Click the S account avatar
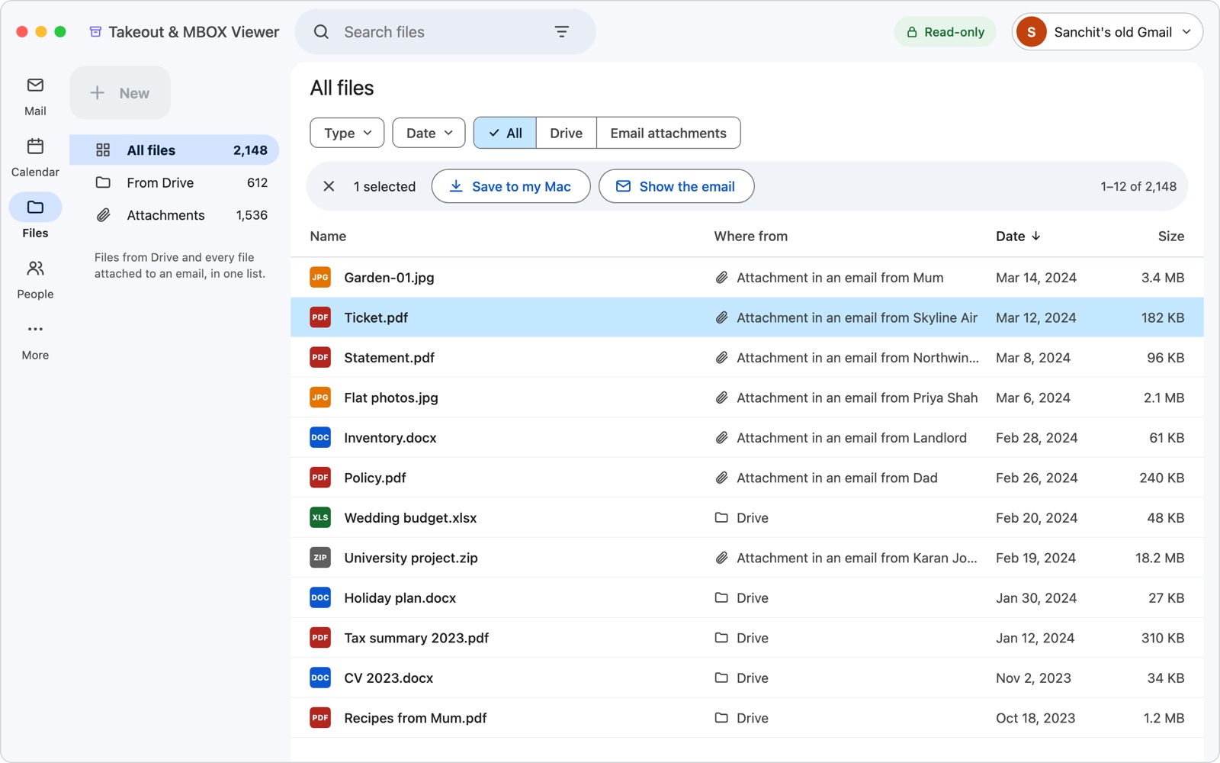The width and height of the screenshot is (1220, 763). coord(1032,32)
